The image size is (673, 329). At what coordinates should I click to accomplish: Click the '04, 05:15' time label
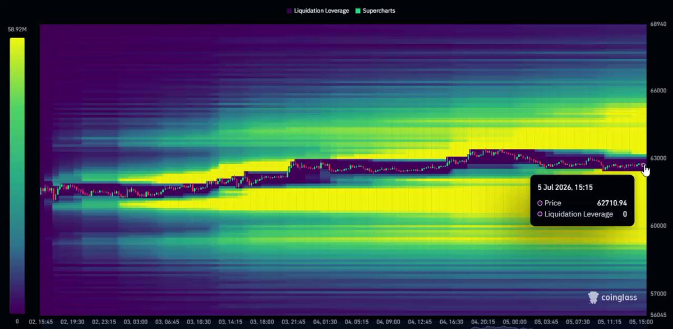click(x=357, y=322)
